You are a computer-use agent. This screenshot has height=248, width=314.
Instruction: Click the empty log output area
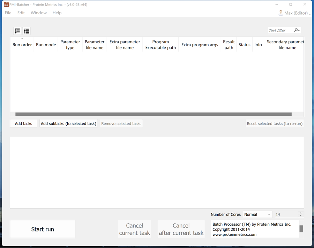(157, 172)
